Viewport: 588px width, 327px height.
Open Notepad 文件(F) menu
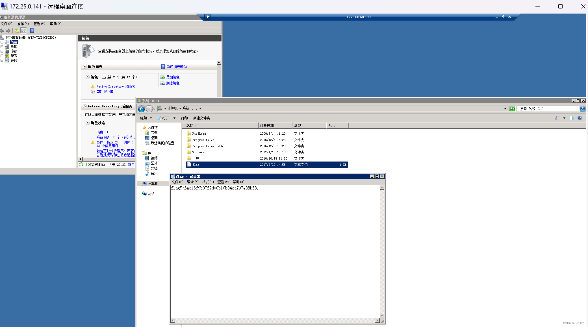177,182
